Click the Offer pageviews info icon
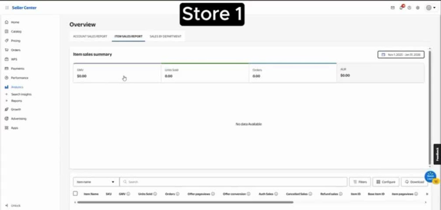This screenshot has height=210, width=441. pyautogui.click(x=213, y=194)
